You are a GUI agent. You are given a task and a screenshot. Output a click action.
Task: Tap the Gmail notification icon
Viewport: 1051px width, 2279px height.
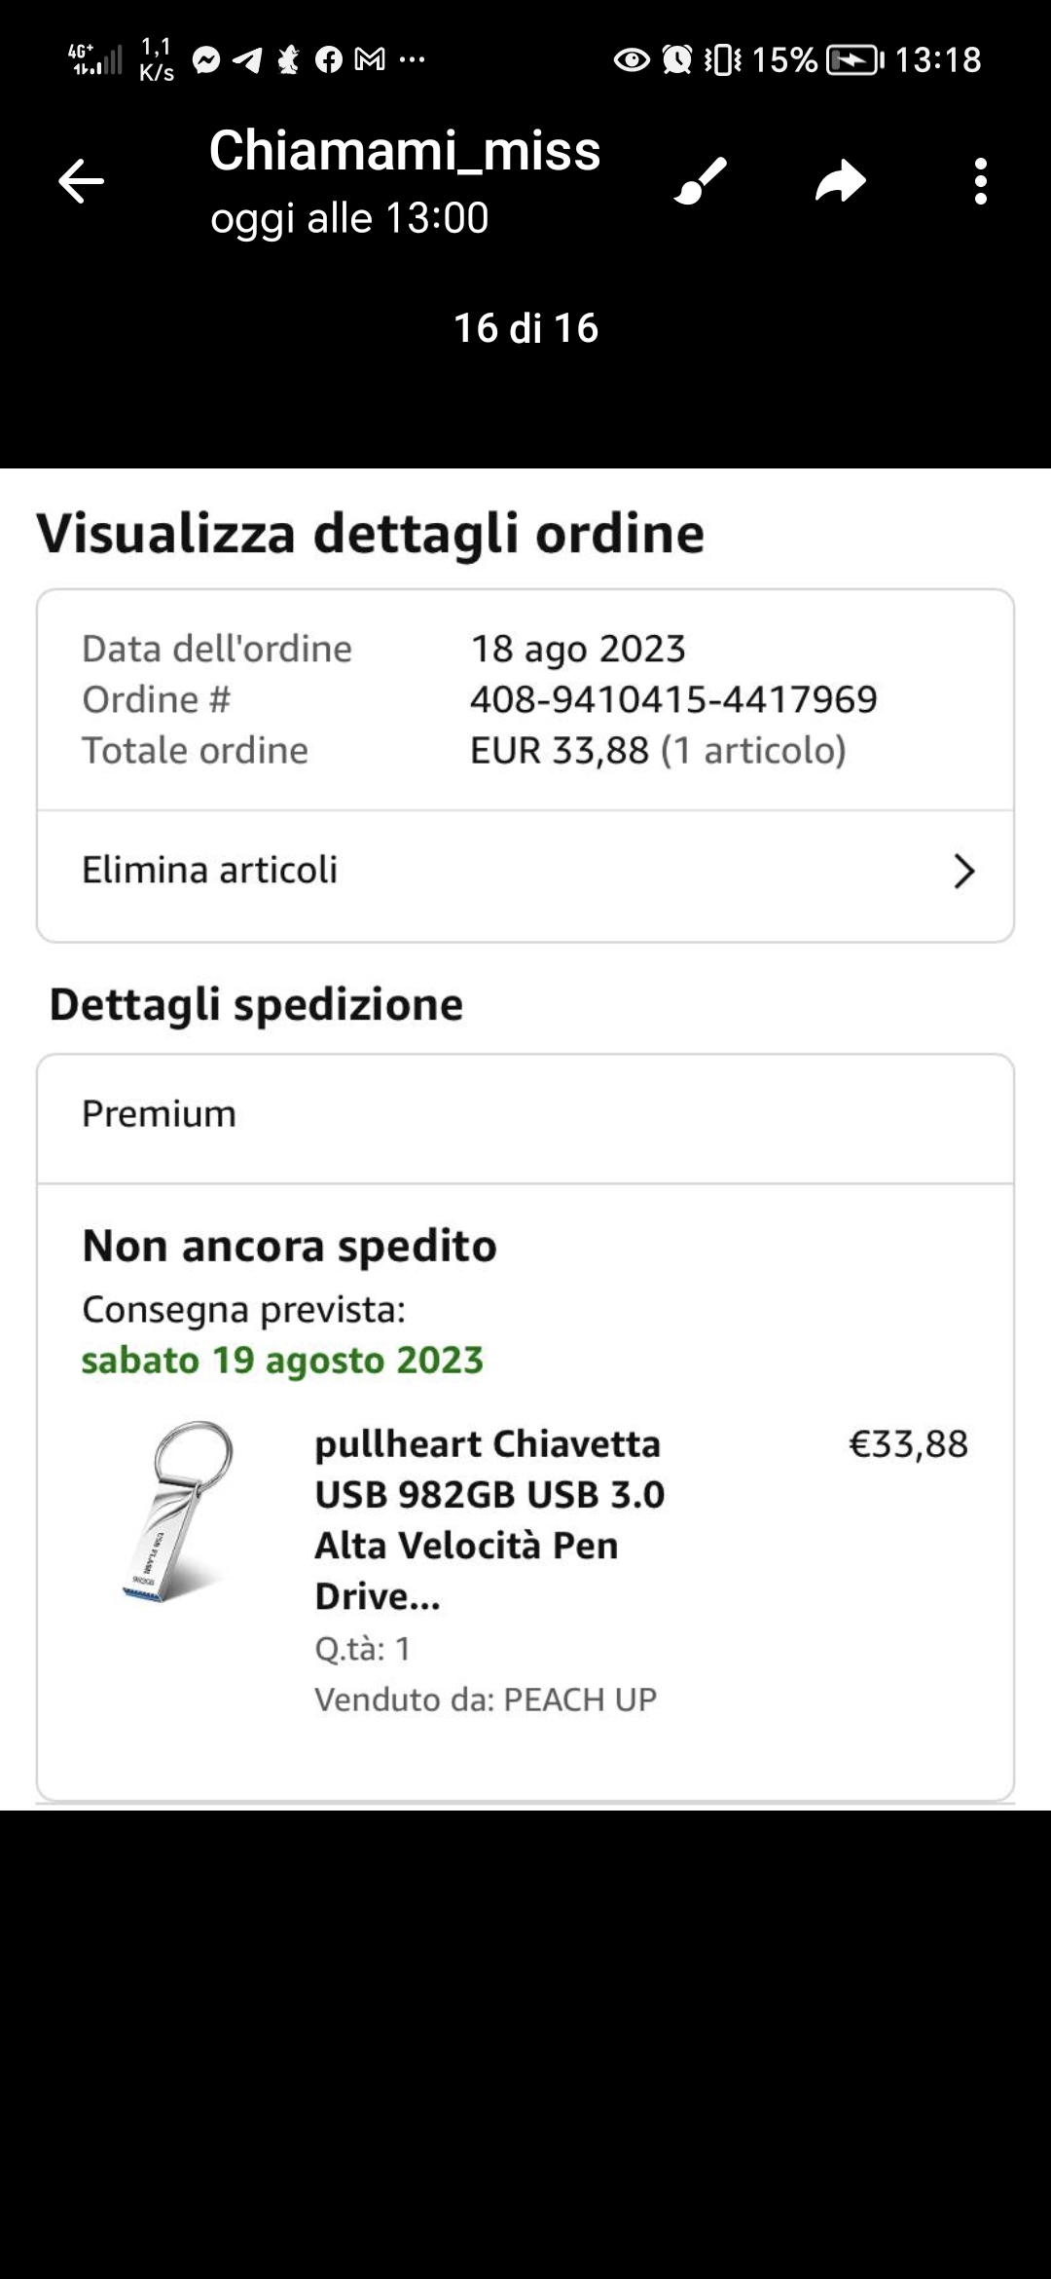point(370,60)
